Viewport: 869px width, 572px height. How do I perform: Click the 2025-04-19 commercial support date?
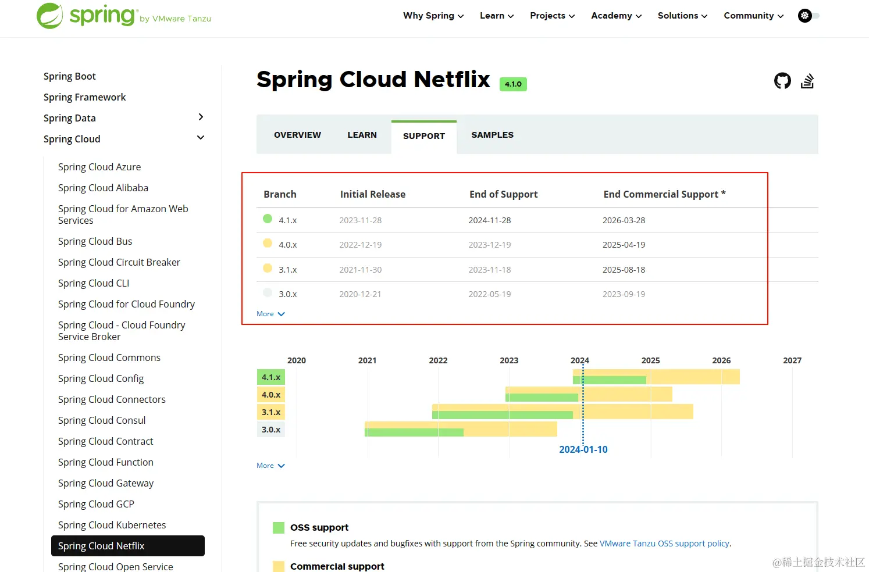click(x=624, y=245)
